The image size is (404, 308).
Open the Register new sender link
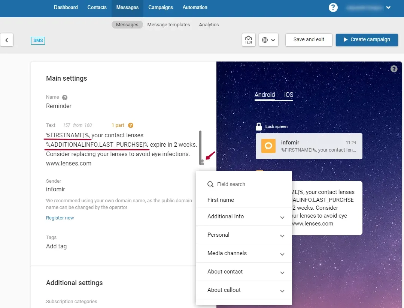(60, 218)
